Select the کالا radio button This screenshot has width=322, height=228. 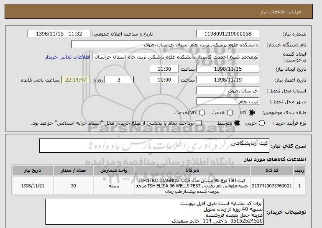252,113
